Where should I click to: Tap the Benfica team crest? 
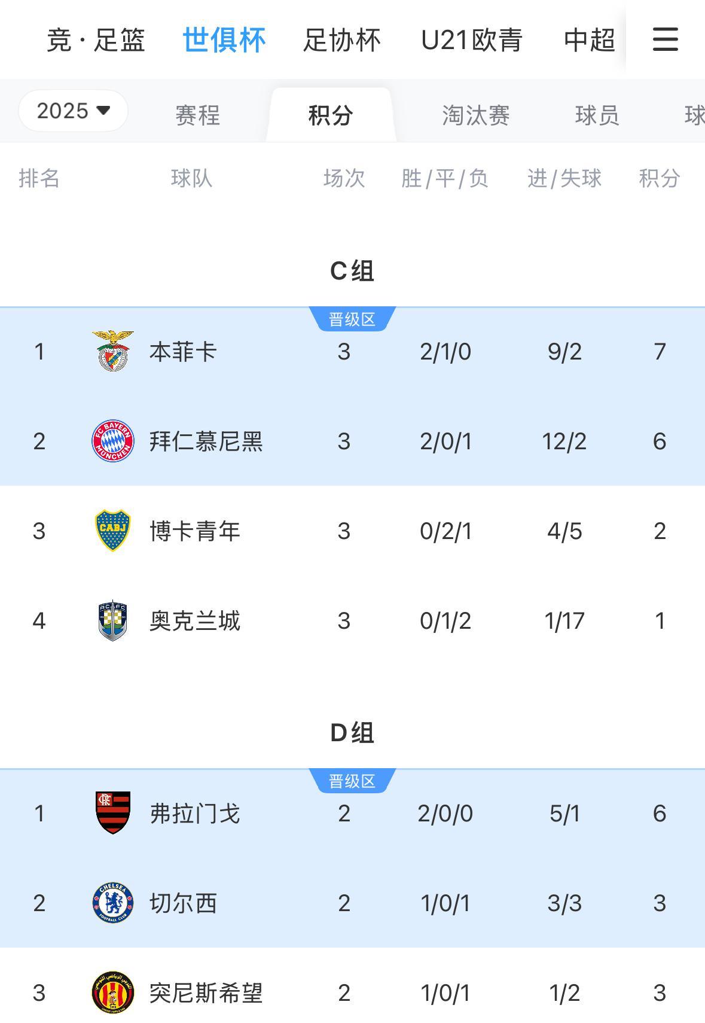112,351
